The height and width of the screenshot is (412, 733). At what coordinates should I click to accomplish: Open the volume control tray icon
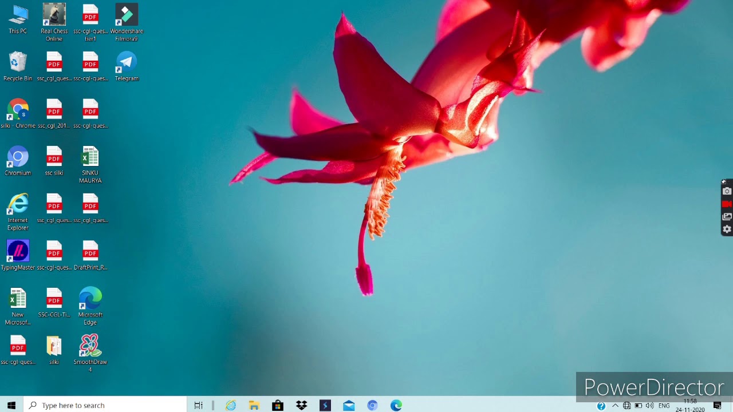tap(649, 406)
